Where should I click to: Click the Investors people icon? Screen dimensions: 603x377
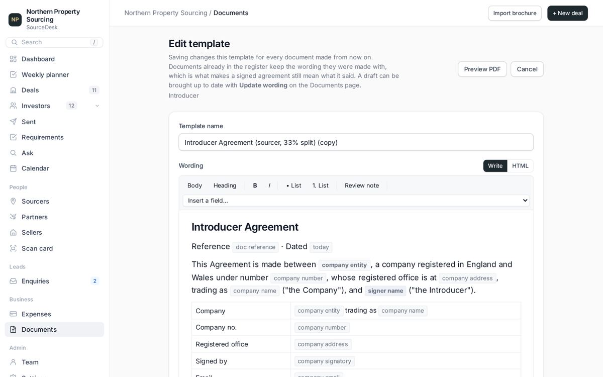click(14, 106)
